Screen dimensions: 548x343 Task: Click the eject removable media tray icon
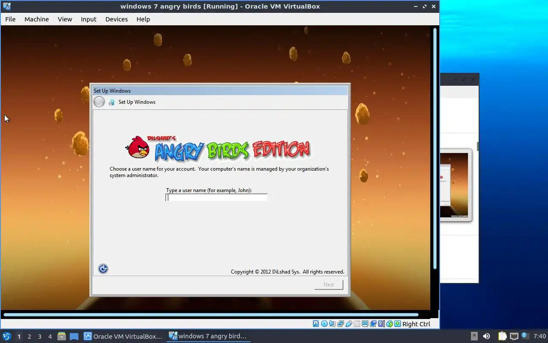click(x=474, y=336)
